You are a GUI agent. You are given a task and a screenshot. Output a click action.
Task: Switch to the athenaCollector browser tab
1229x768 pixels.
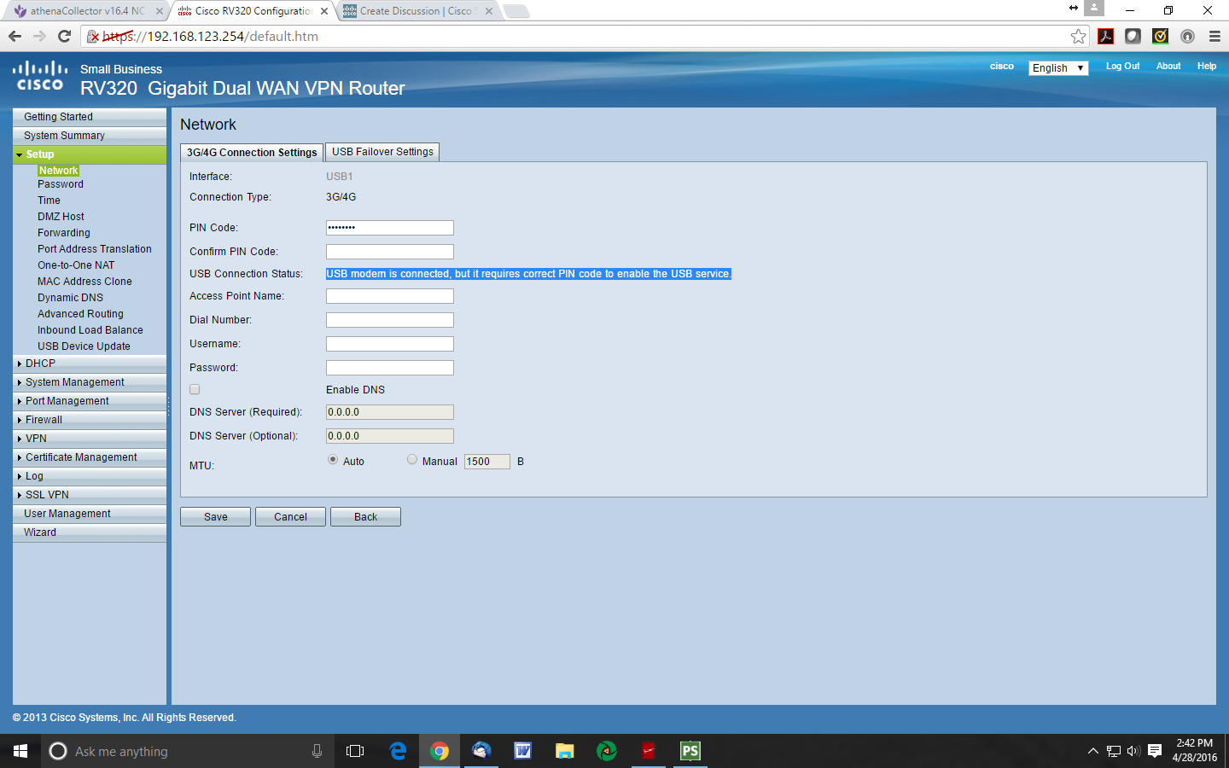point(85,11)
